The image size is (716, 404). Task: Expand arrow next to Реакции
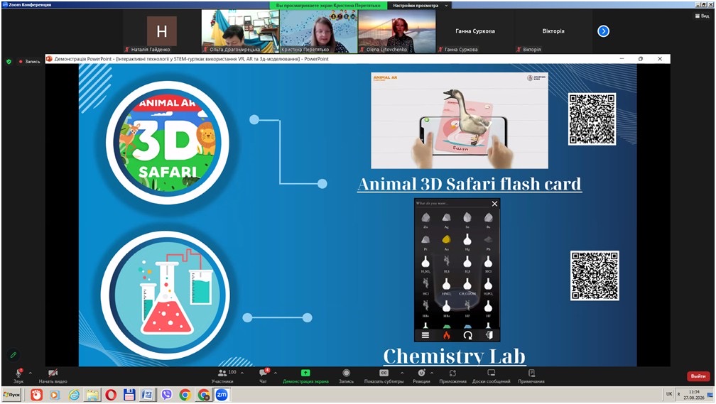pyautogui.click(x=432, y=373)
